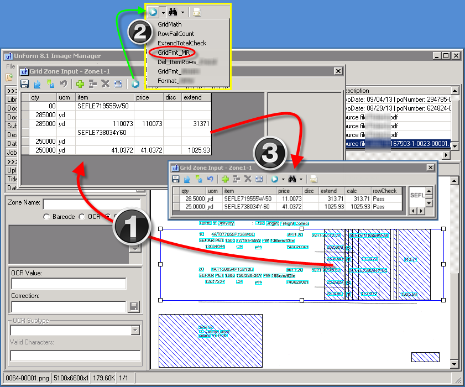Choose ExtendTotalCheck from the dropdown menu
465x387 pixels.
click(x=181, y=43)
